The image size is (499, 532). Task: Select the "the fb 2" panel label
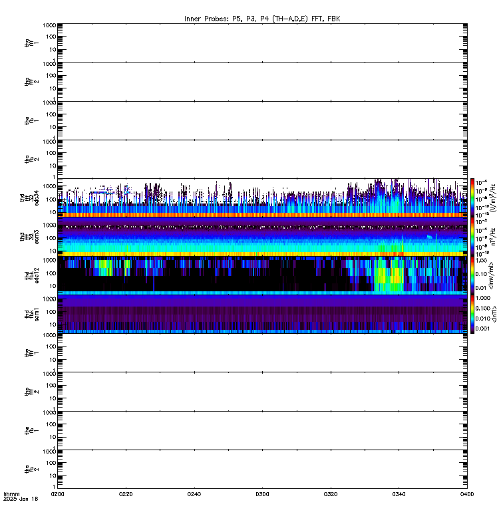(31, 469)
